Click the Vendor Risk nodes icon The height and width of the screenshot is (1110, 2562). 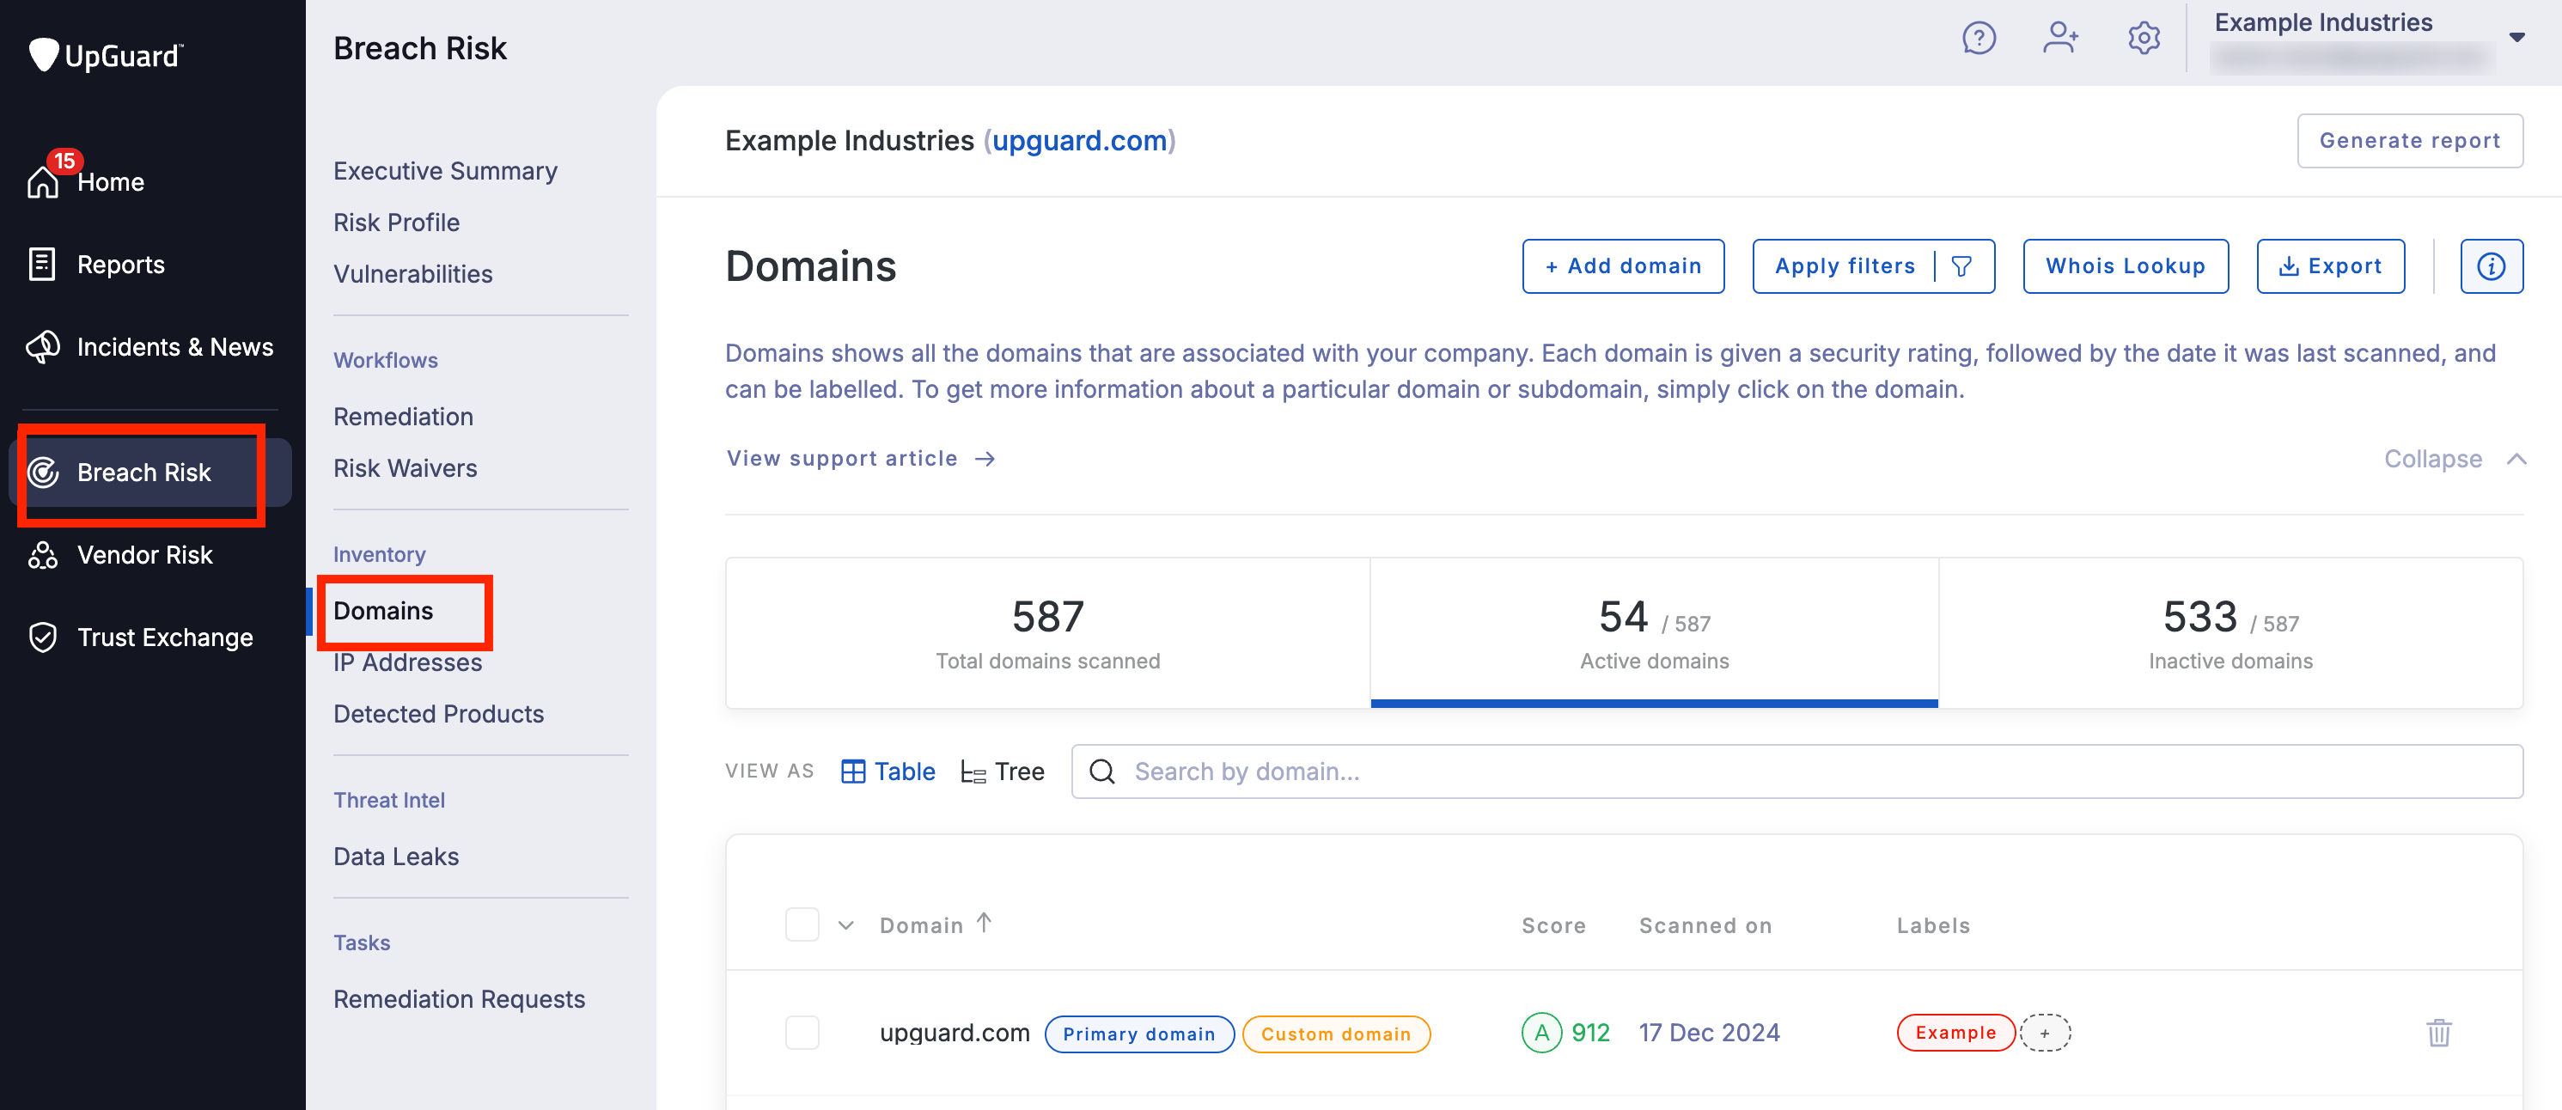point(43,555)
